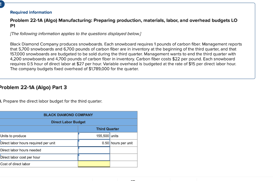
Task: Click the empty Direct labor cost per hour field
Action: pos(94,157)
